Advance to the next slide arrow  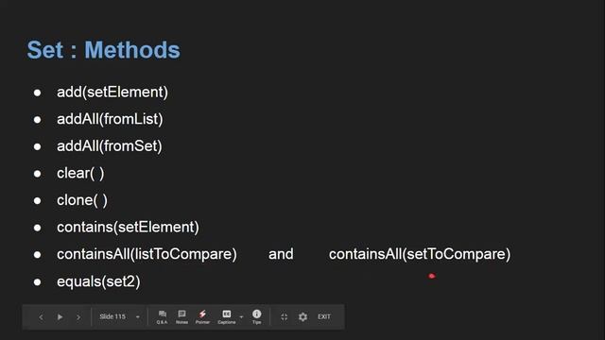78,317
